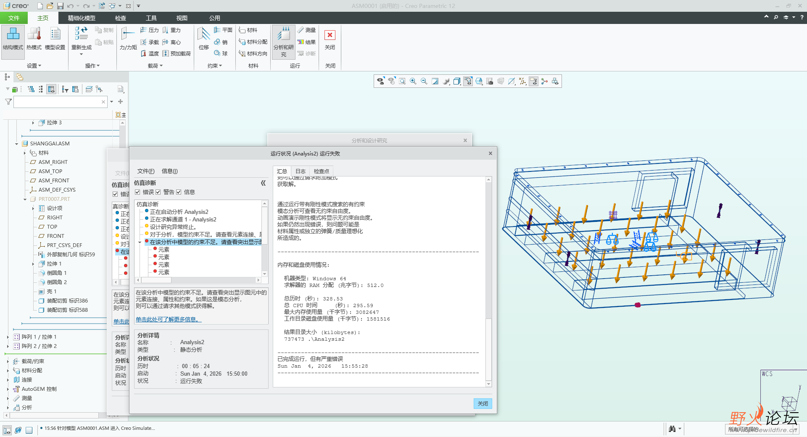Open the 精细化模型 ribbon tab
Viewport: 807px width, 437px height.
coord(82,18)
